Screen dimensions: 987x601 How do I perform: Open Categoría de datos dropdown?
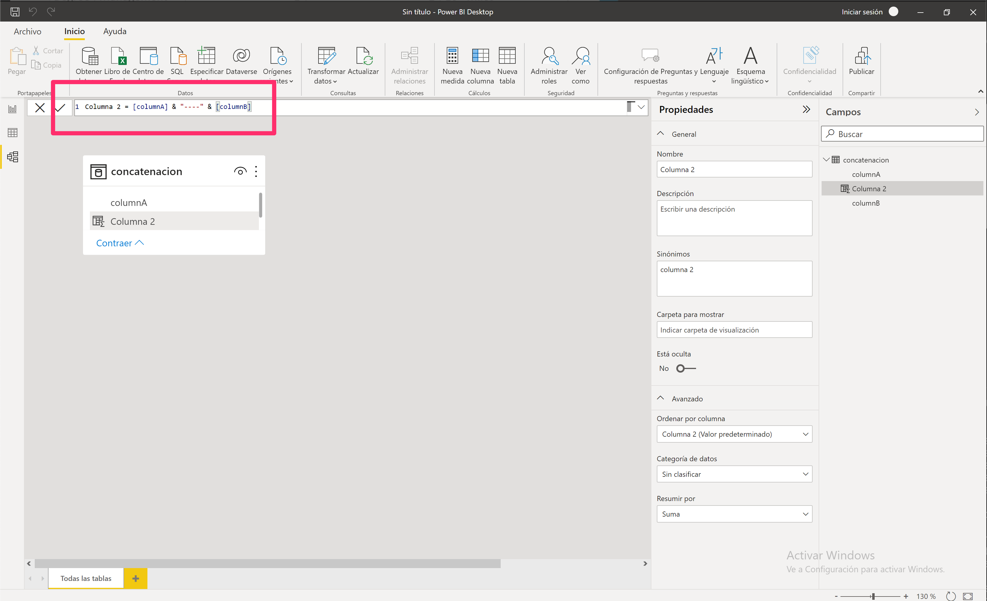(734, 474)
